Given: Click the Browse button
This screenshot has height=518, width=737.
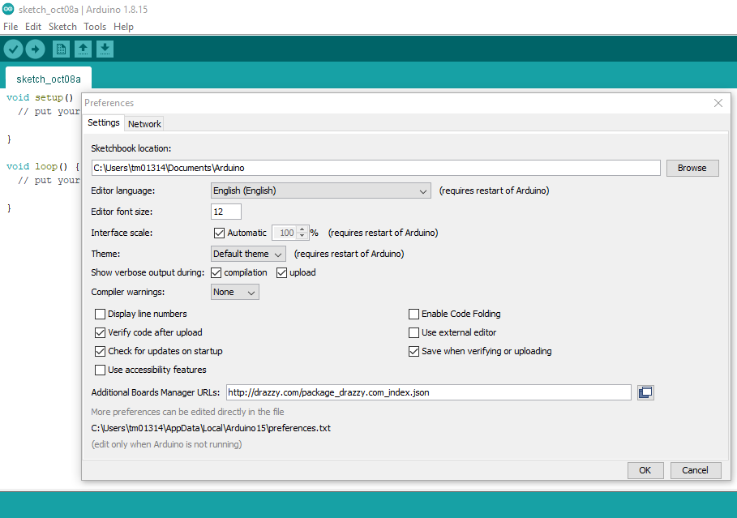Looking at the screenshot, I should (692, 168).
